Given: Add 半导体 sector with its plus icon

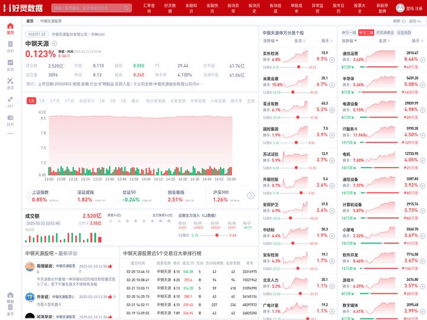Looking at the screenshot, I should 422,85.
